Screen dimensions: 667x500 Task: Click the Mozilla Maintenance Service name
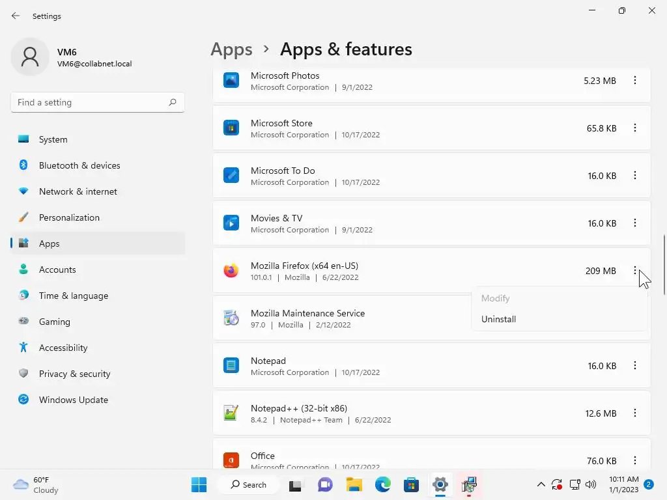(307, 313)
